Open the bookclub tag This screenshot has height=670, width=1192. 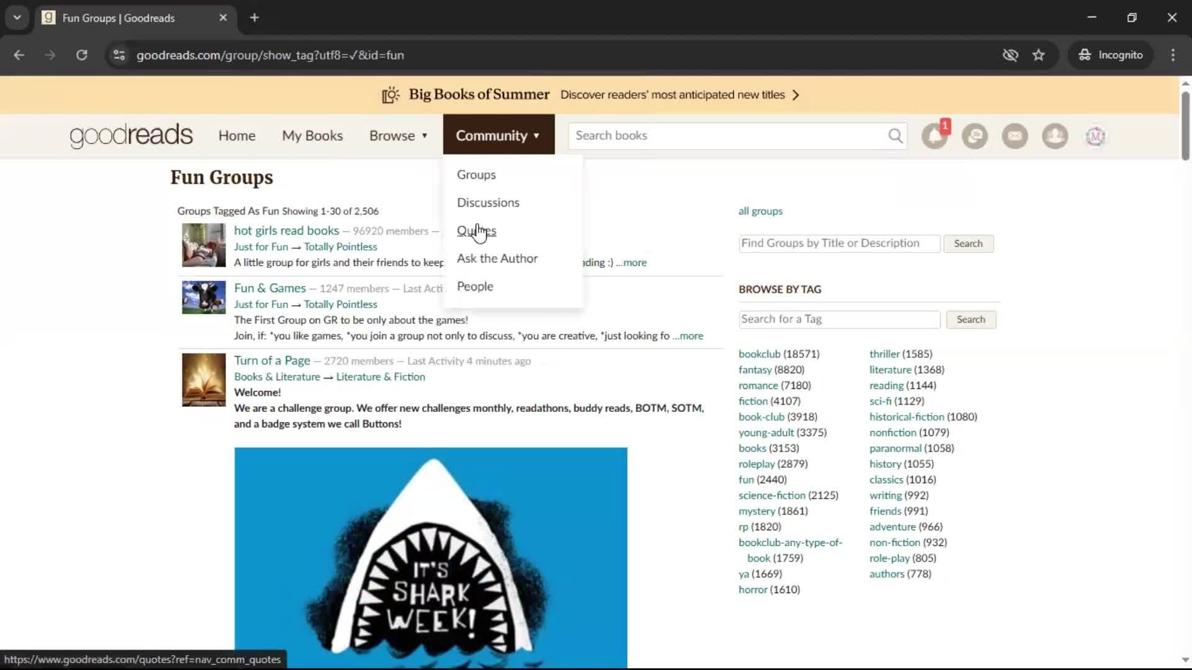(759, 354)
